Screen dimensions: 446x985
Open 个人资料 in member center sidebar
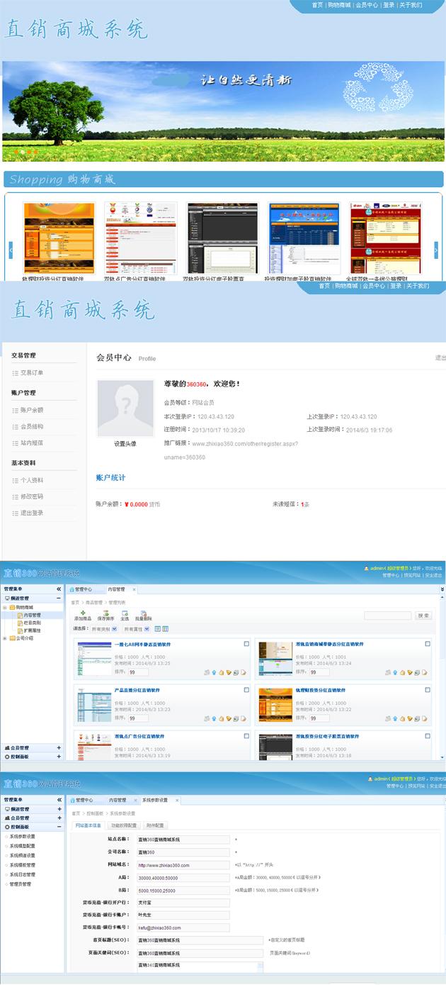(x=32, y=480)
